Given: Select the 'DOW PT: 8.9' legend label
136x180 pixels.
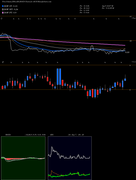Looking at the screenshot, I should [x=10, y=13].
